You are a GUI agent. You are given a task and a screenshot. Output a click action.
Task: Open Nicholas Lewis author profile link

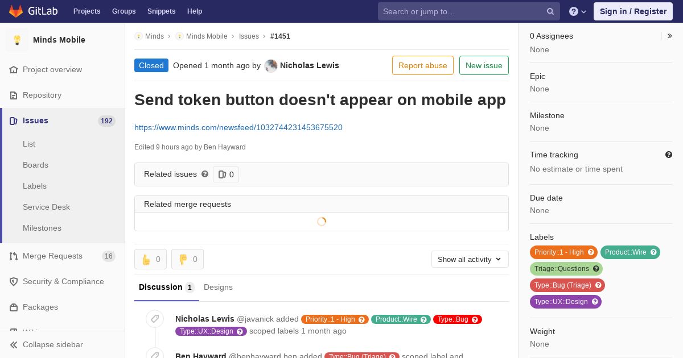click(310, 65)
